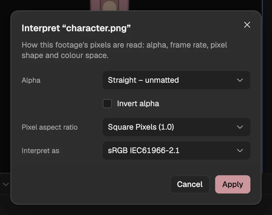The width and height of the screenshot is (272, 215).
Task: Open the Interpret as colour space dropdown
Action: 176,150
